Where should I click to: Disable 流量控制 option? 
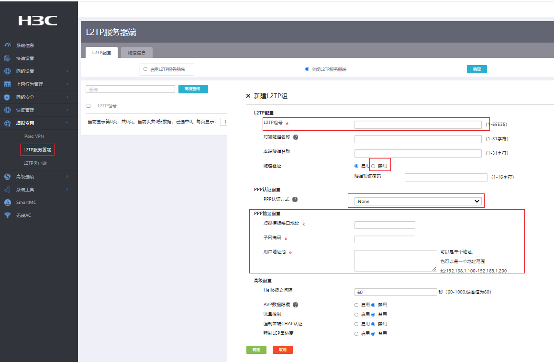click(x=373, y=315)
